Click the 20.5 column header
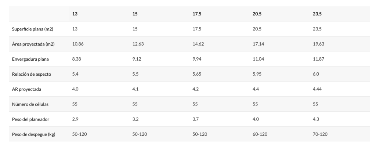This screenshot has height=147, width=376. click(x=257, y=14)
